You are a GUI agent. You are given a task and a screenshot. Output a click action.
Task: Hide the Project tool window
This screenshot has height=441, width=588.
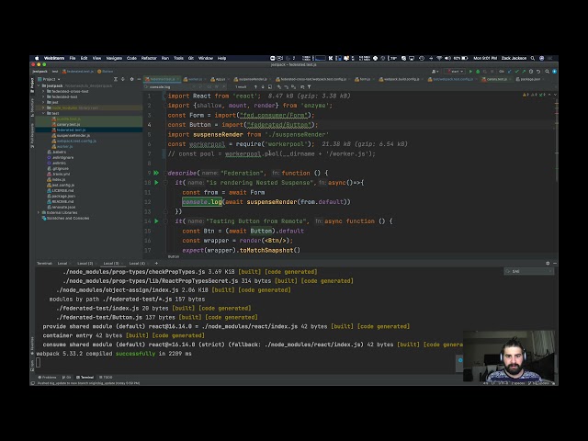139,79
